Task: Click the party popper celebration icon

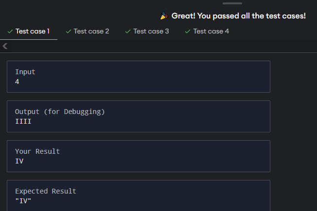Action: [x=164, y=16]
